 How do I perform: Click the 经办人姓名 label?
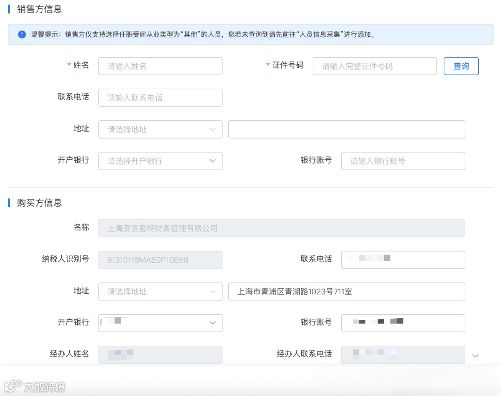69,353
